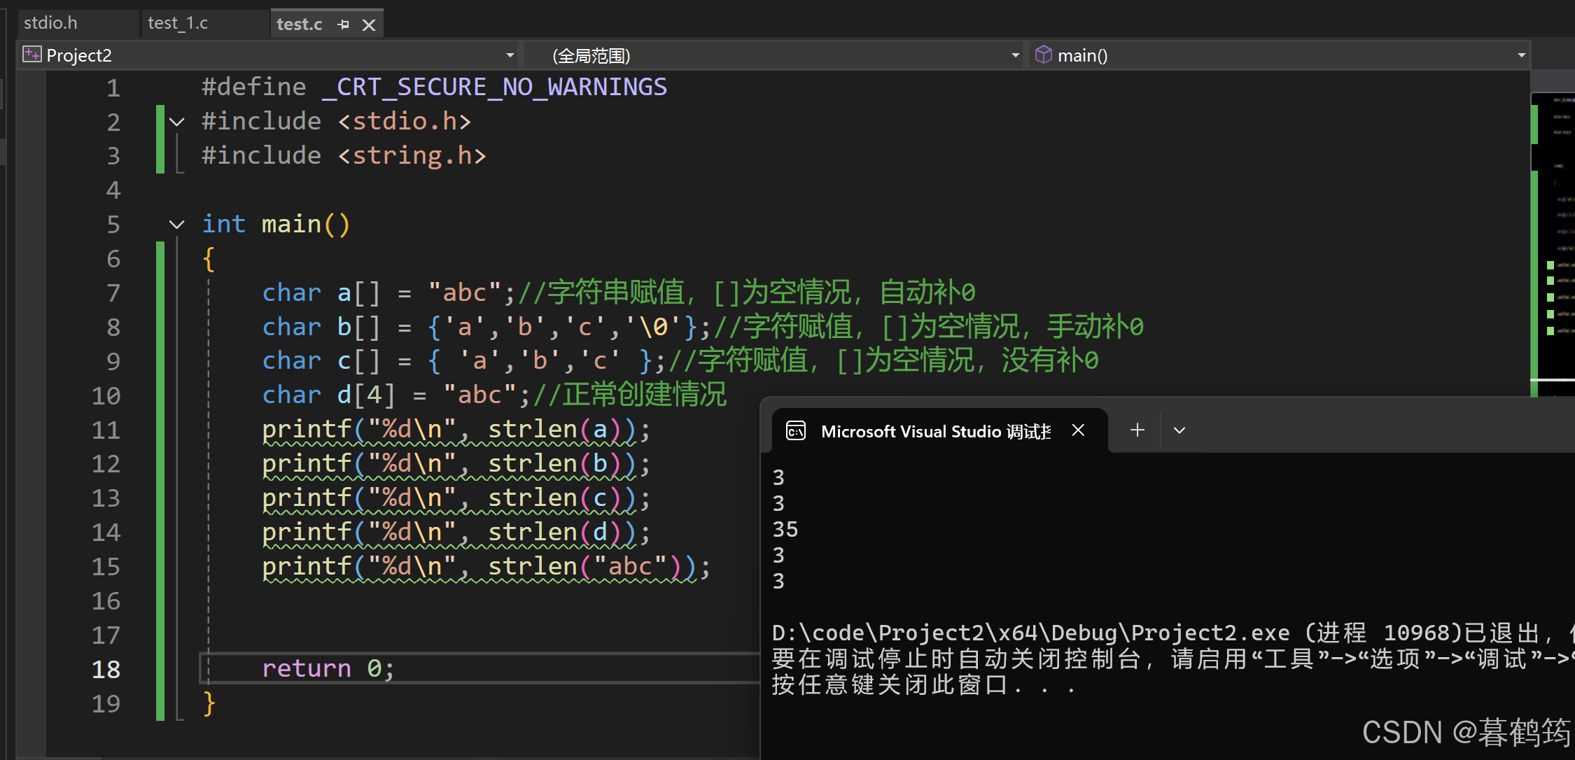Click the main() cube icon
Screen dimensions: 1575x760
point(1043,55)
